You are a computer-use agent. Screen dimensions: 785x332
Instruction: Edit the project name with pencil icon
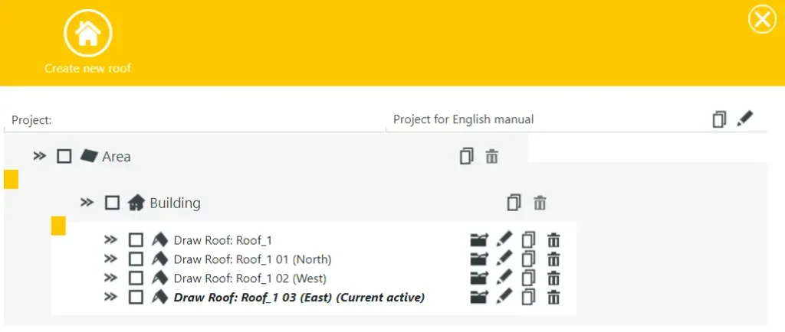pos(744,119)
